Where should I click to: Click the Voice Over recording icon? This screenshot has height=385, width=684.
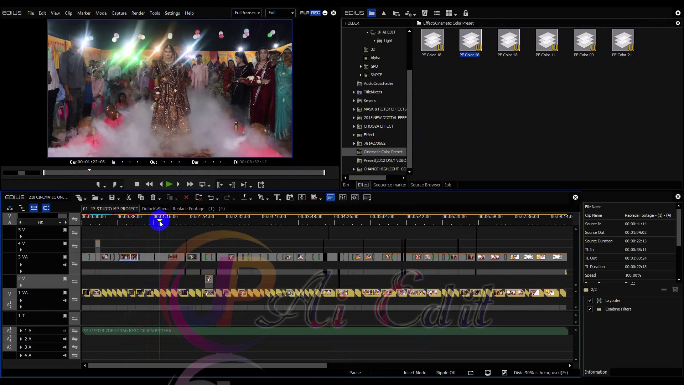click(x=302, y=197)
